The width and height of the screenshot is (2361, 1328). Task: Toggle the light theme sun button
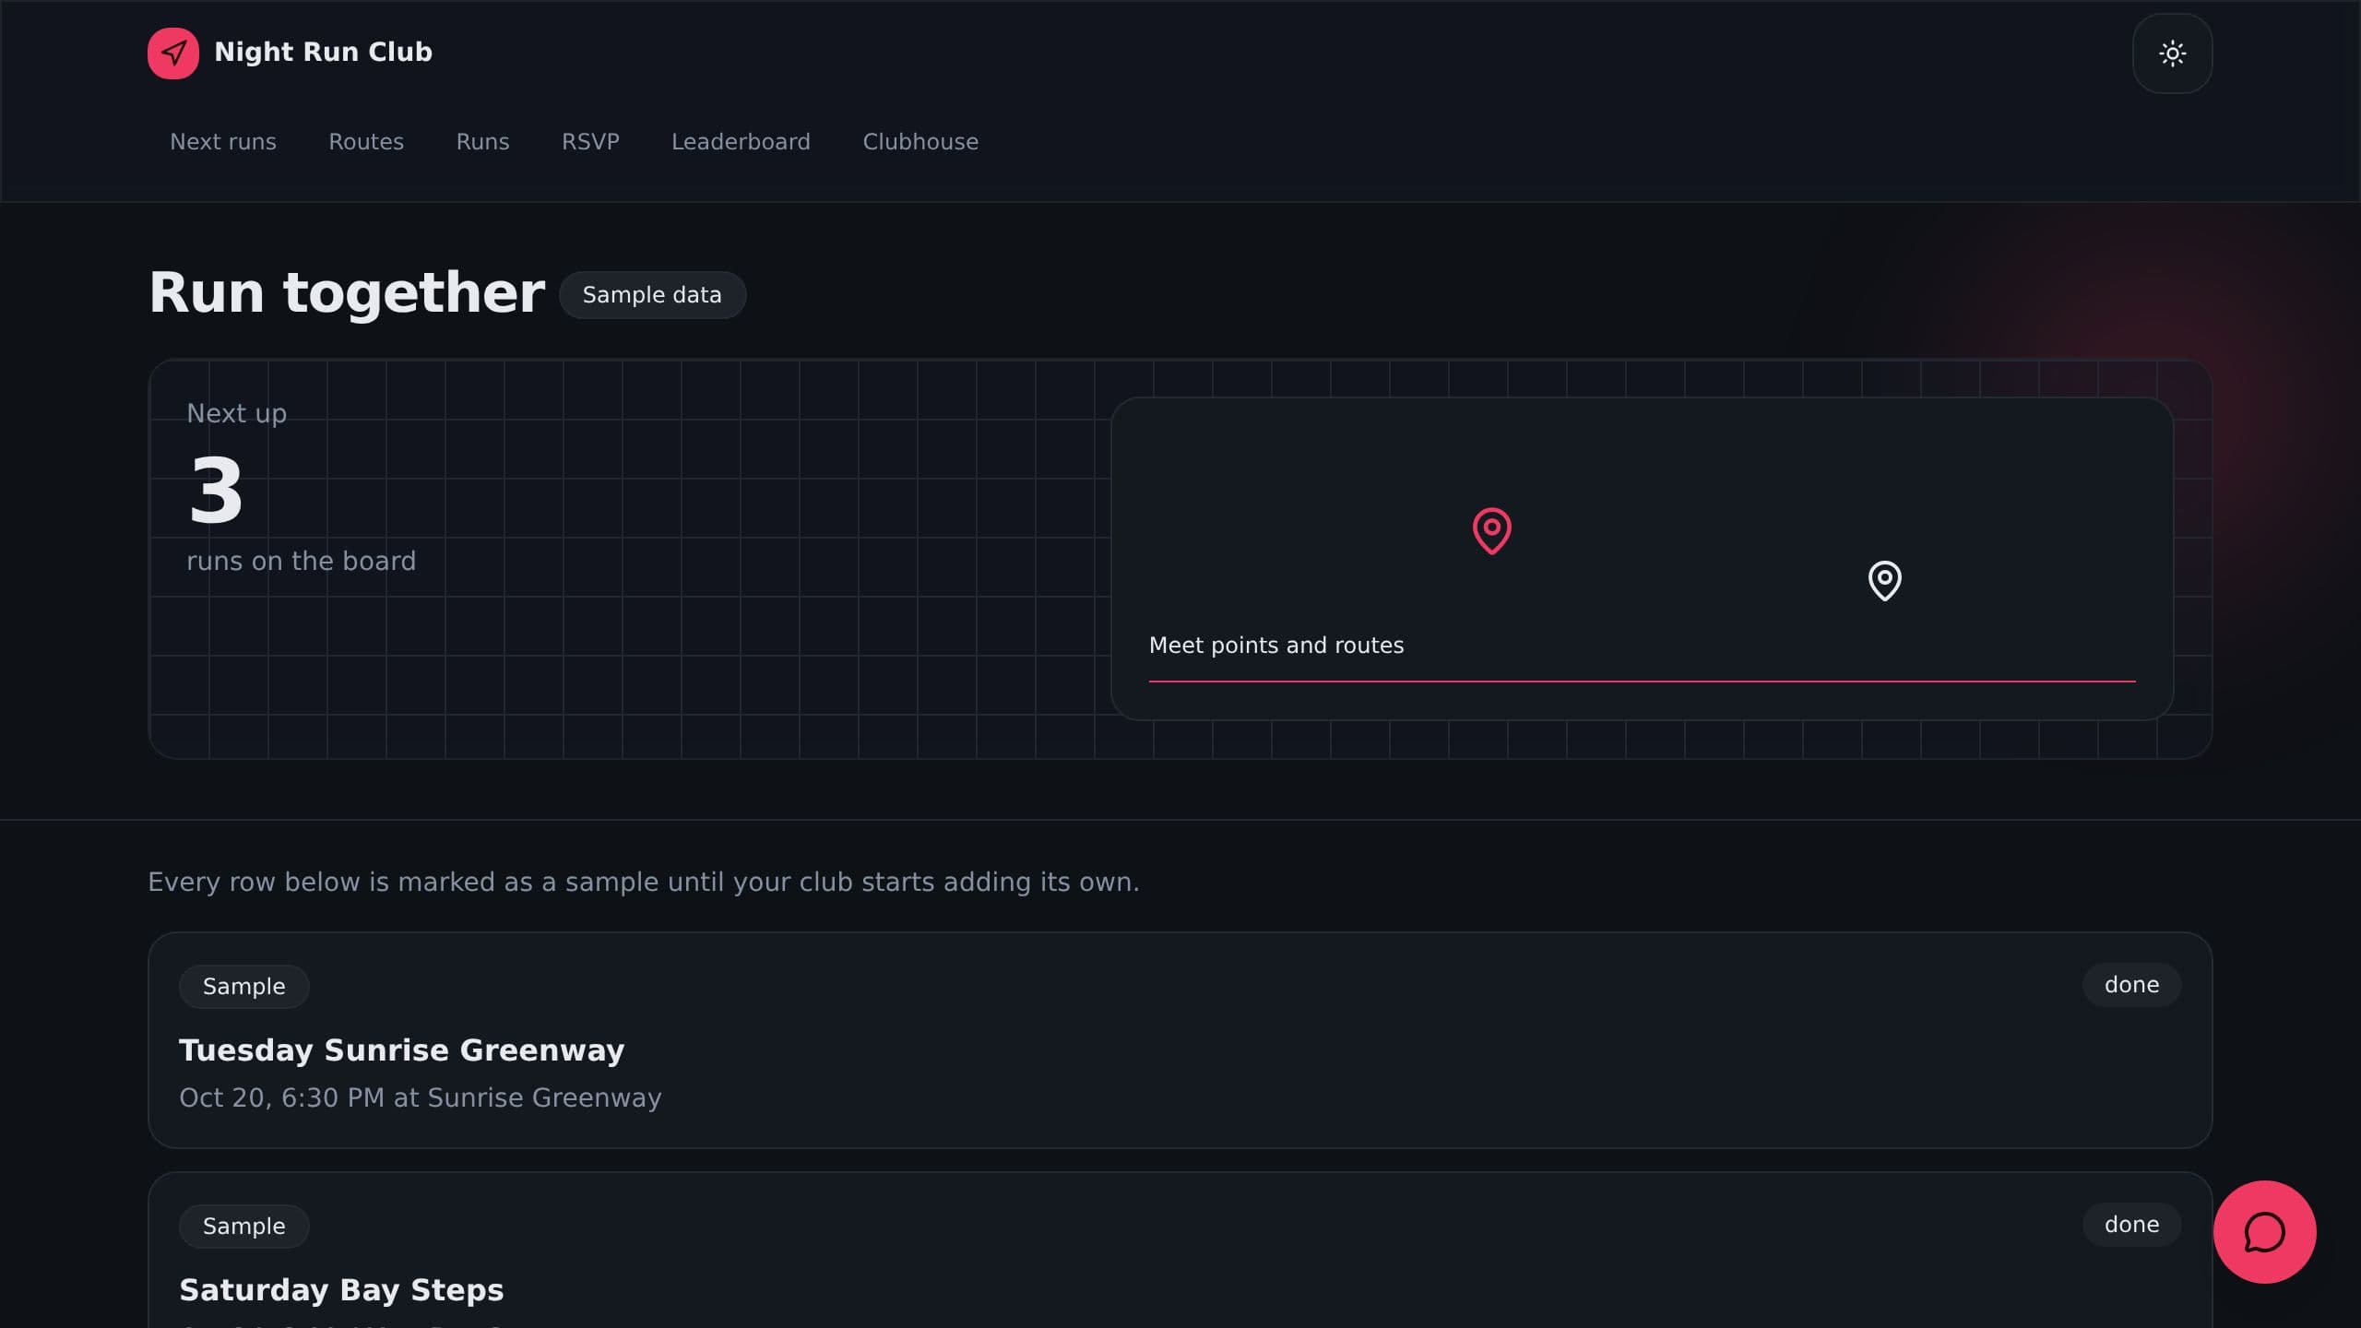(x=2172, y=53)
